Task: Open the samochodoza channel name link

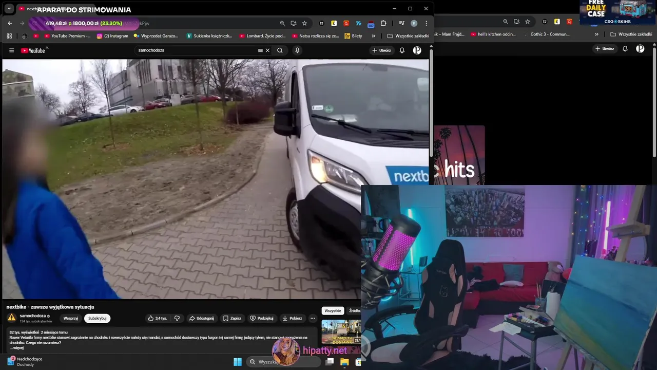Action: [x=33, y=316]
